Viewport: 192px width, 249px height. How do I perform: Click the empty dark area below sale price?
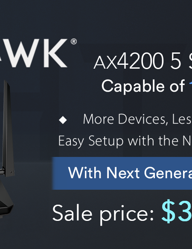click(x=111, y=238)
